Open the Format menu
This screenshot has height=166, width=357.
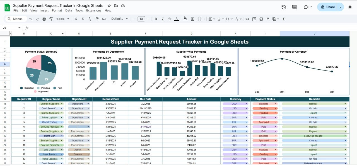tap(57, 11)
